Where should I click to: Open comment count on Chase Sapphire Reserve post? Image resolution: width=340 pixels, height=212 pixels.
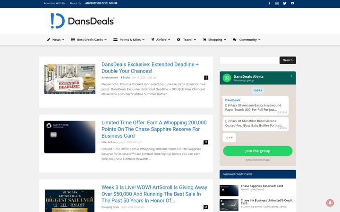206,142
